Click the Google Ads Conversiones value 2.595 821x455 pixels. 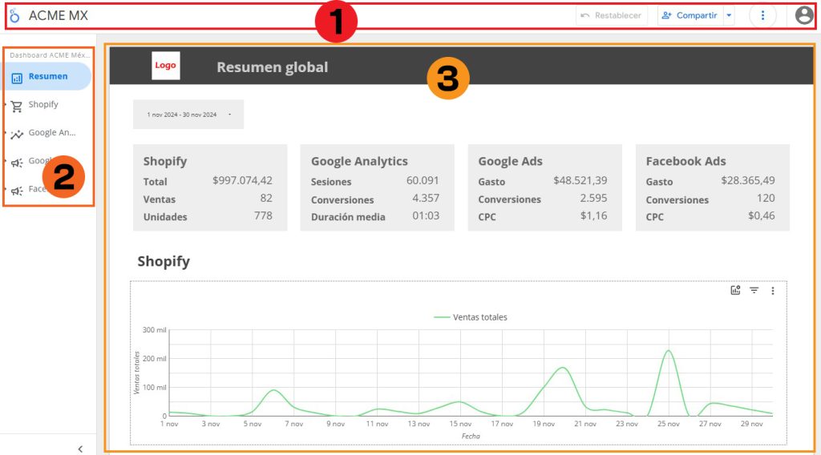(593, 198)
